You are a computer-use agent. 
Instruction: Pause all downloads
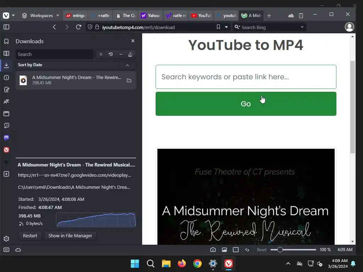click(101, 54)
